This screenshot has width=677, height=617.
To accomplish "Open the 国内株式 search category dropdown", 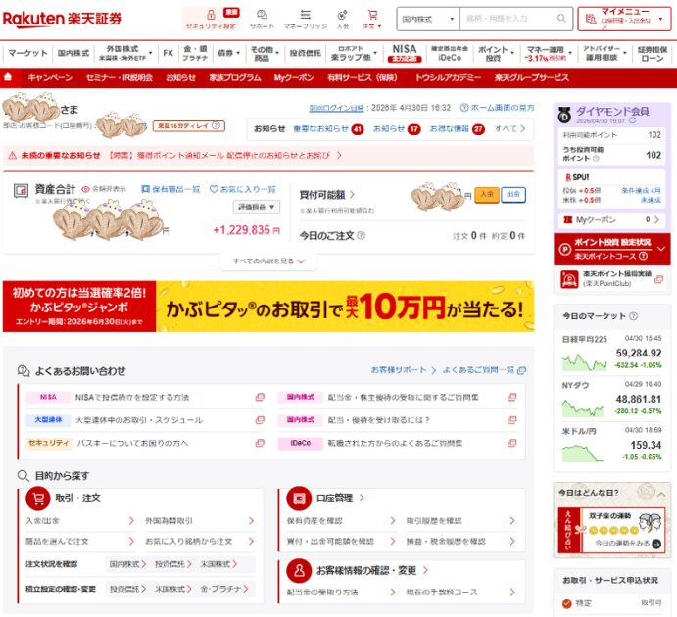I will 428,19.
